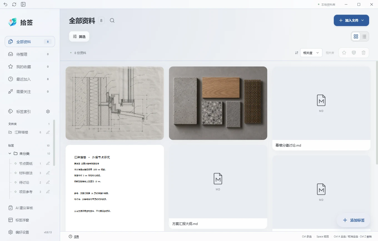Click the gear icon beside 标签索引
Screen dimensions: 378x241
tap(48, 112)
